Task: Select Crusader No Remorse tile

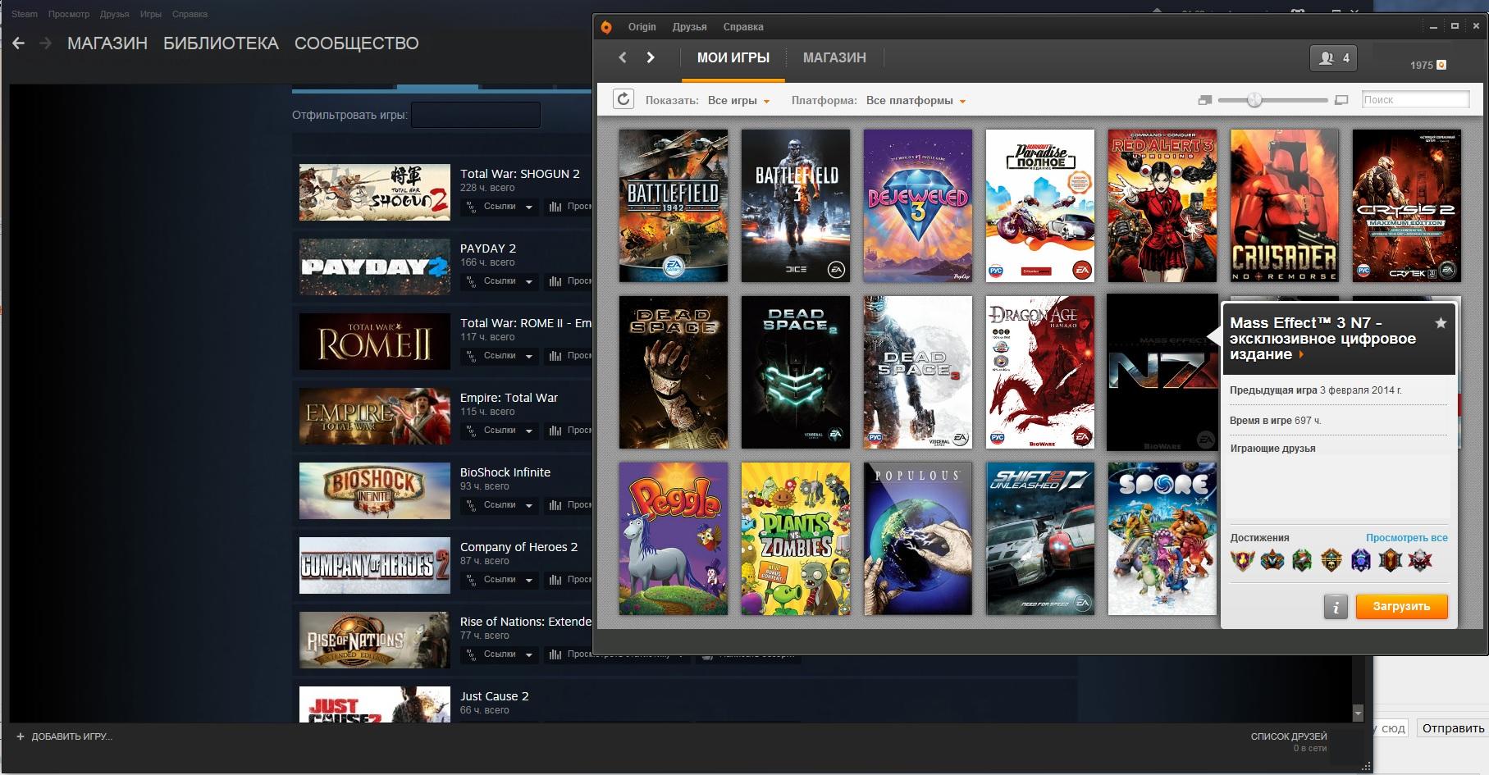Action: point(1285,206)
